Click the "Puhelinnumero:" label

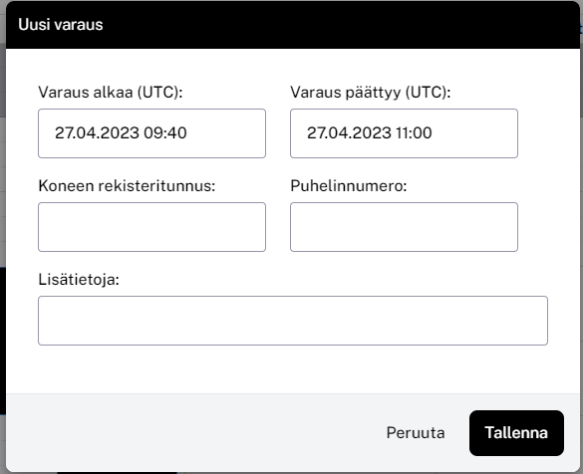[x=349, y=186]
